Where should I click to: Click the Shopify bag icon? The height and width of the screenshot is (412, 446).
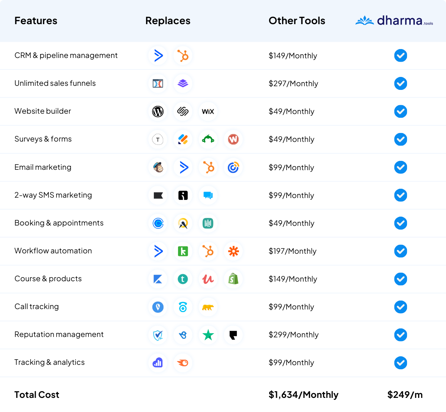tap(233, 279)
